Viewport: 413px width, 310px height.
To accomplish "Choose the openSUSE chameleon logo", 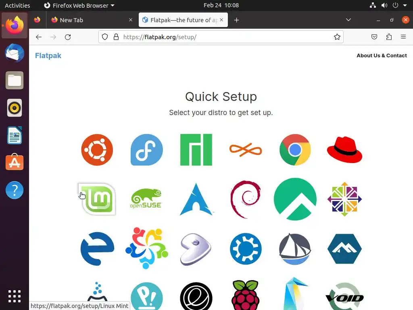I will click(146, 198).
